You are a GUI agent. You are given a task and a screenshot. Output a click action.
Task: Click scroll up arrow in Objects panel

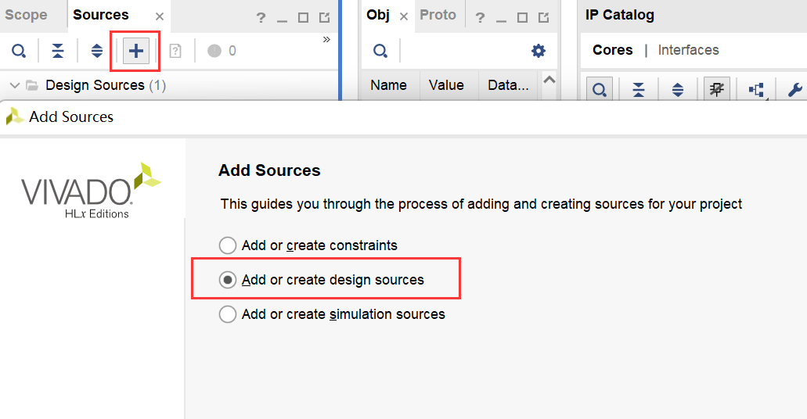[x=549, y=80]
